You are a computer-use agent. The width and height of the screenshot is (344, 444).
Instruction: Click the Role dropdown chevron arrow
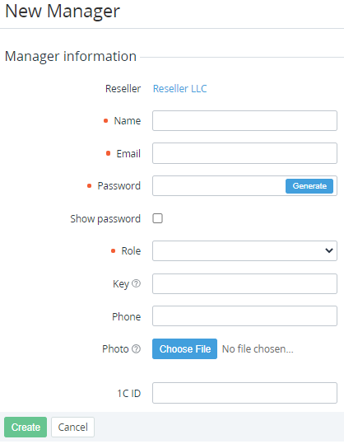coord(328,250)
